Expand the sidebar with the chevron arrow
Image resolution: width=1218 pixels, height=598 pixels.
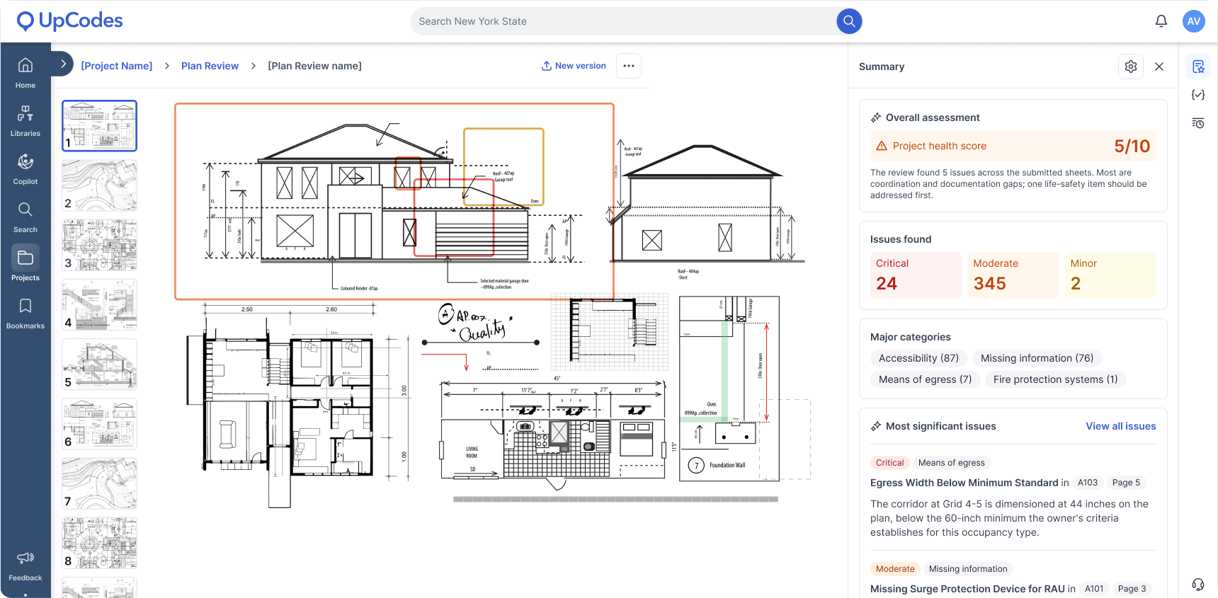[x=63, y=64]
